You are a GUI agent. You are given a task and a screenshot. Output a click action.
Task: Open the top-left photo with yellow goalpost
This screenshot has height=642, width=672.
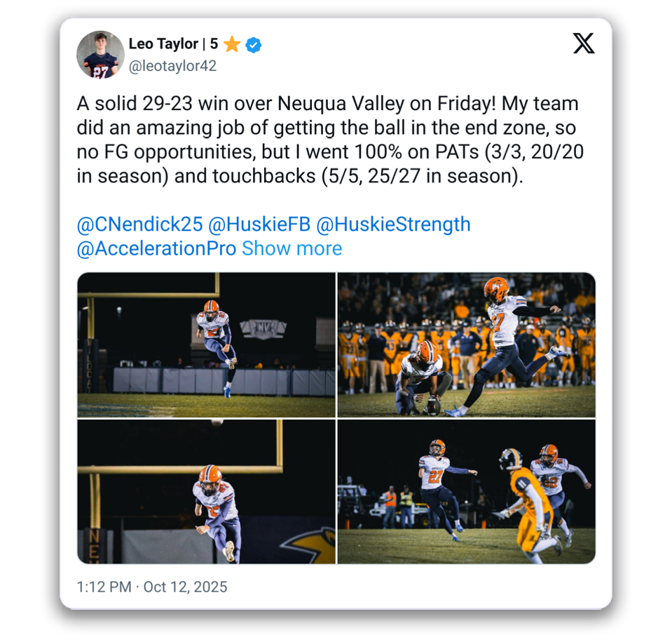point(206,345)
